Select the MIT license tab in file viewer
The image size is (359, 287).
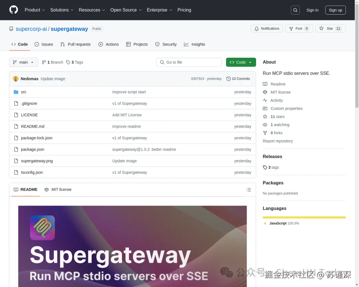point(58,190)
